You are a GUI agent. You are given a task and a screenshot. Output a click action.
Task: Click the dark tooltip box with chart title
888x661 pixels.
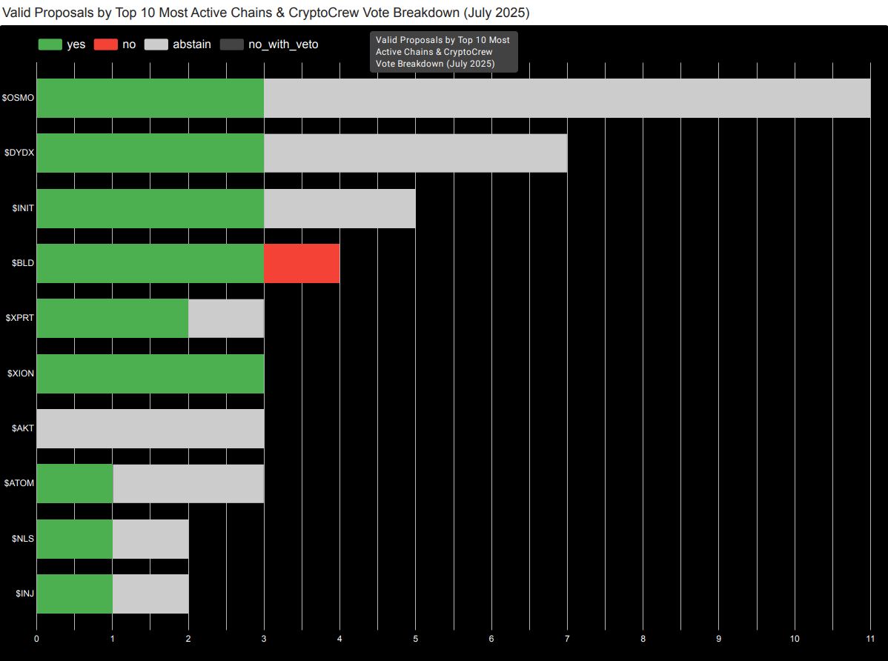coord(443,52)
